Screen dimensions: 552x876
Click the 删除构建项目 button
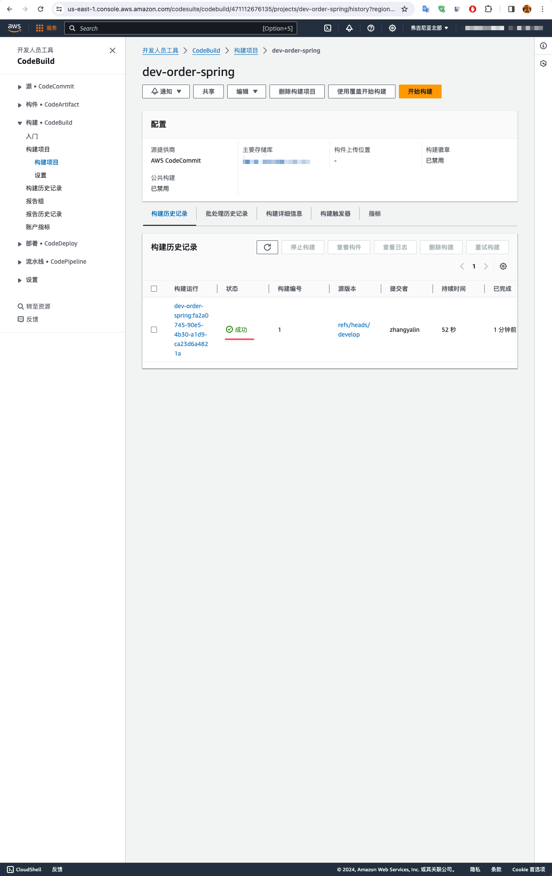(297, 91)
